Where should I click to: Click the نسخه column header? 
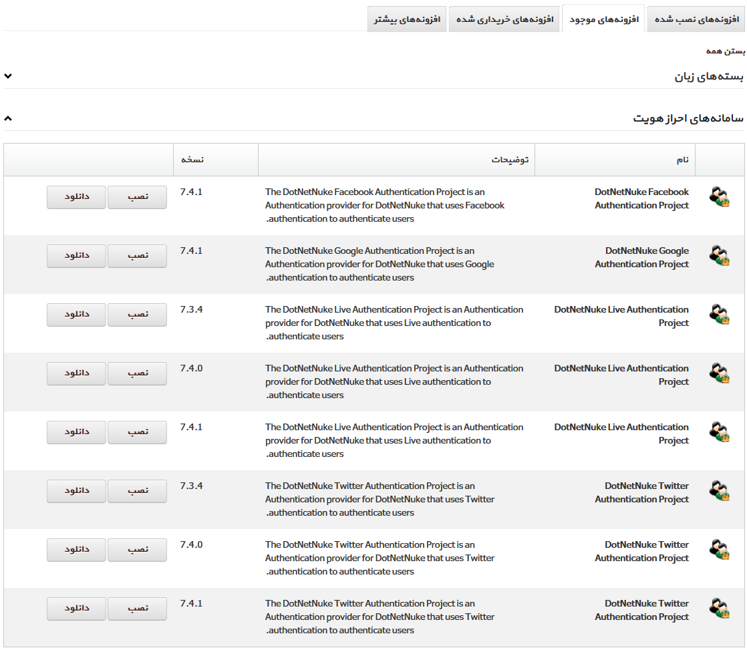click(192, 160)
